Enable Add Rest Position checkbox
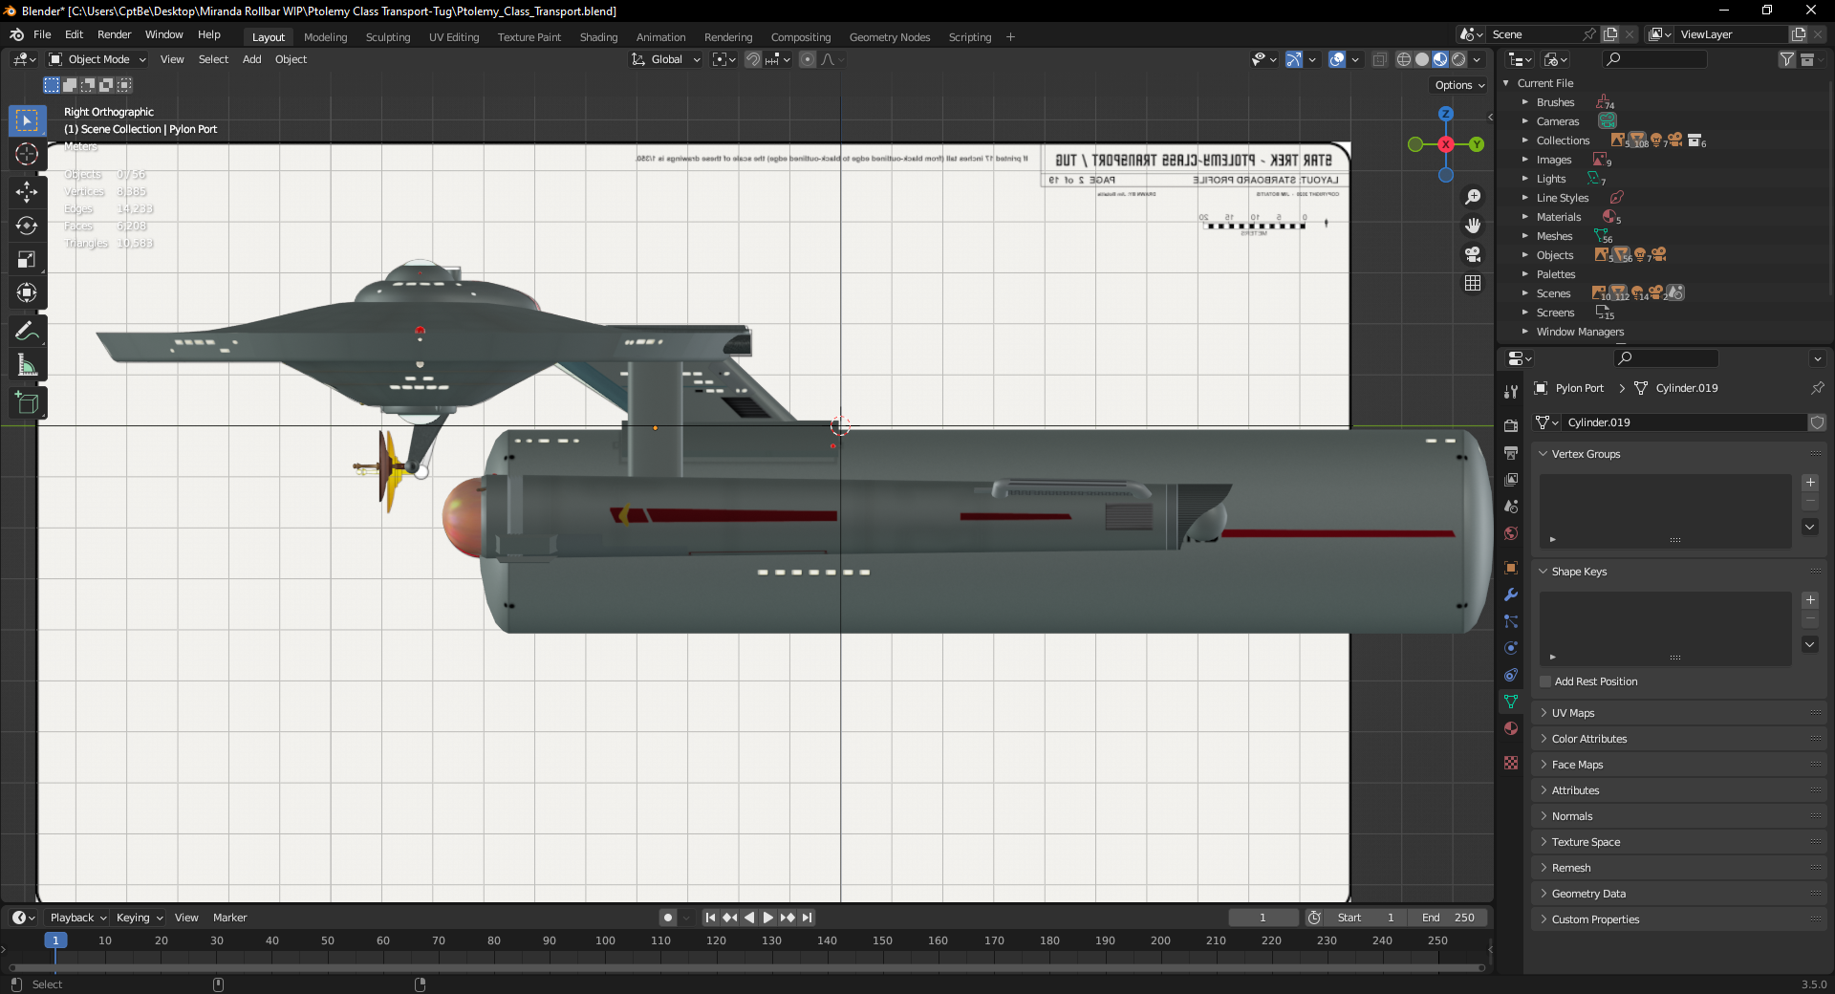Image resolution: width=1835 pixels, height=994 pixels. click(x=1545, y=681)
